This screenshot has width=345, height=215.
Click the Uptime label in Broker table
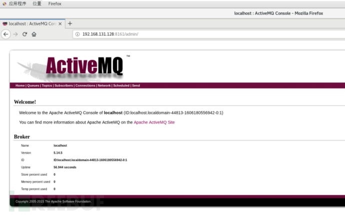tap(25, 167)
